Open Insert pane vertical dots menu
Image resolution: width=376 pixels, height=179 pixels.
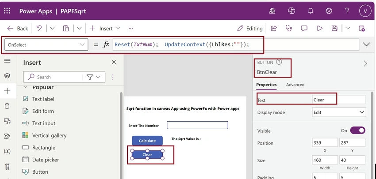pos(113,77)
